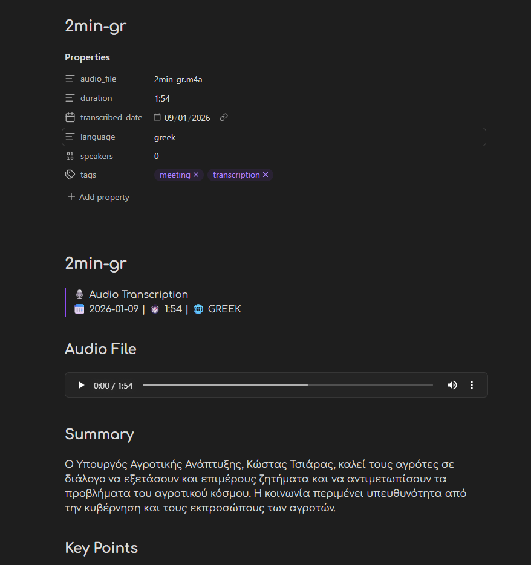Mute the audio player volume
This screenshot has width=531, height=565.
[452, 385]
